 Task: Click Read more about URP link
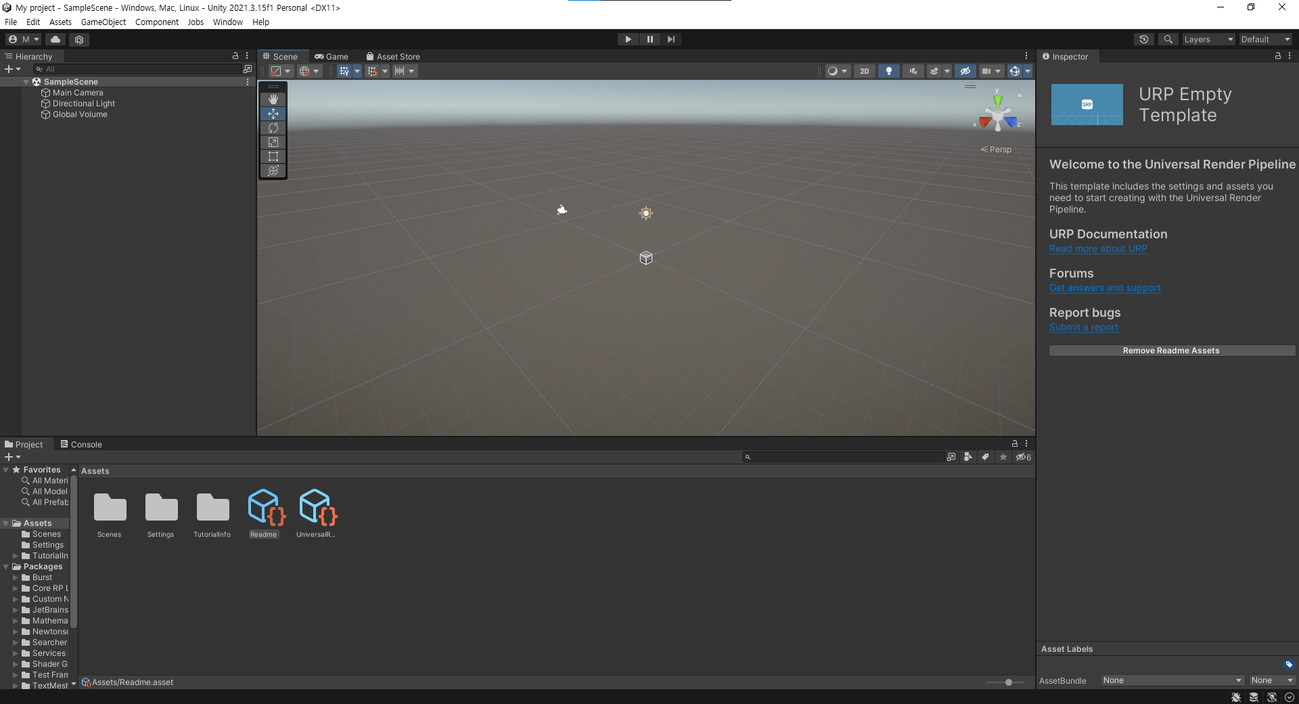point(1098,248)
